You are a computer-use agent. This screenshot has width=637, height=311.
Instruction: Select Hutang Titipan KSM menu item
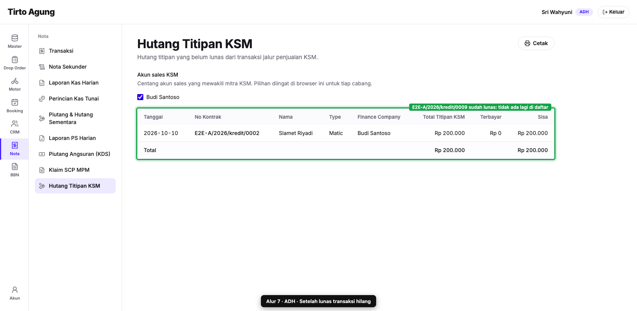click(75, 186)
